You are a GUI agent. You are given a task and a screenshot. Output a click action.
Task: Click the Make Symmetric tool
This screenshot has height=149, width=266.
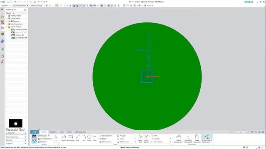point(197,139)
